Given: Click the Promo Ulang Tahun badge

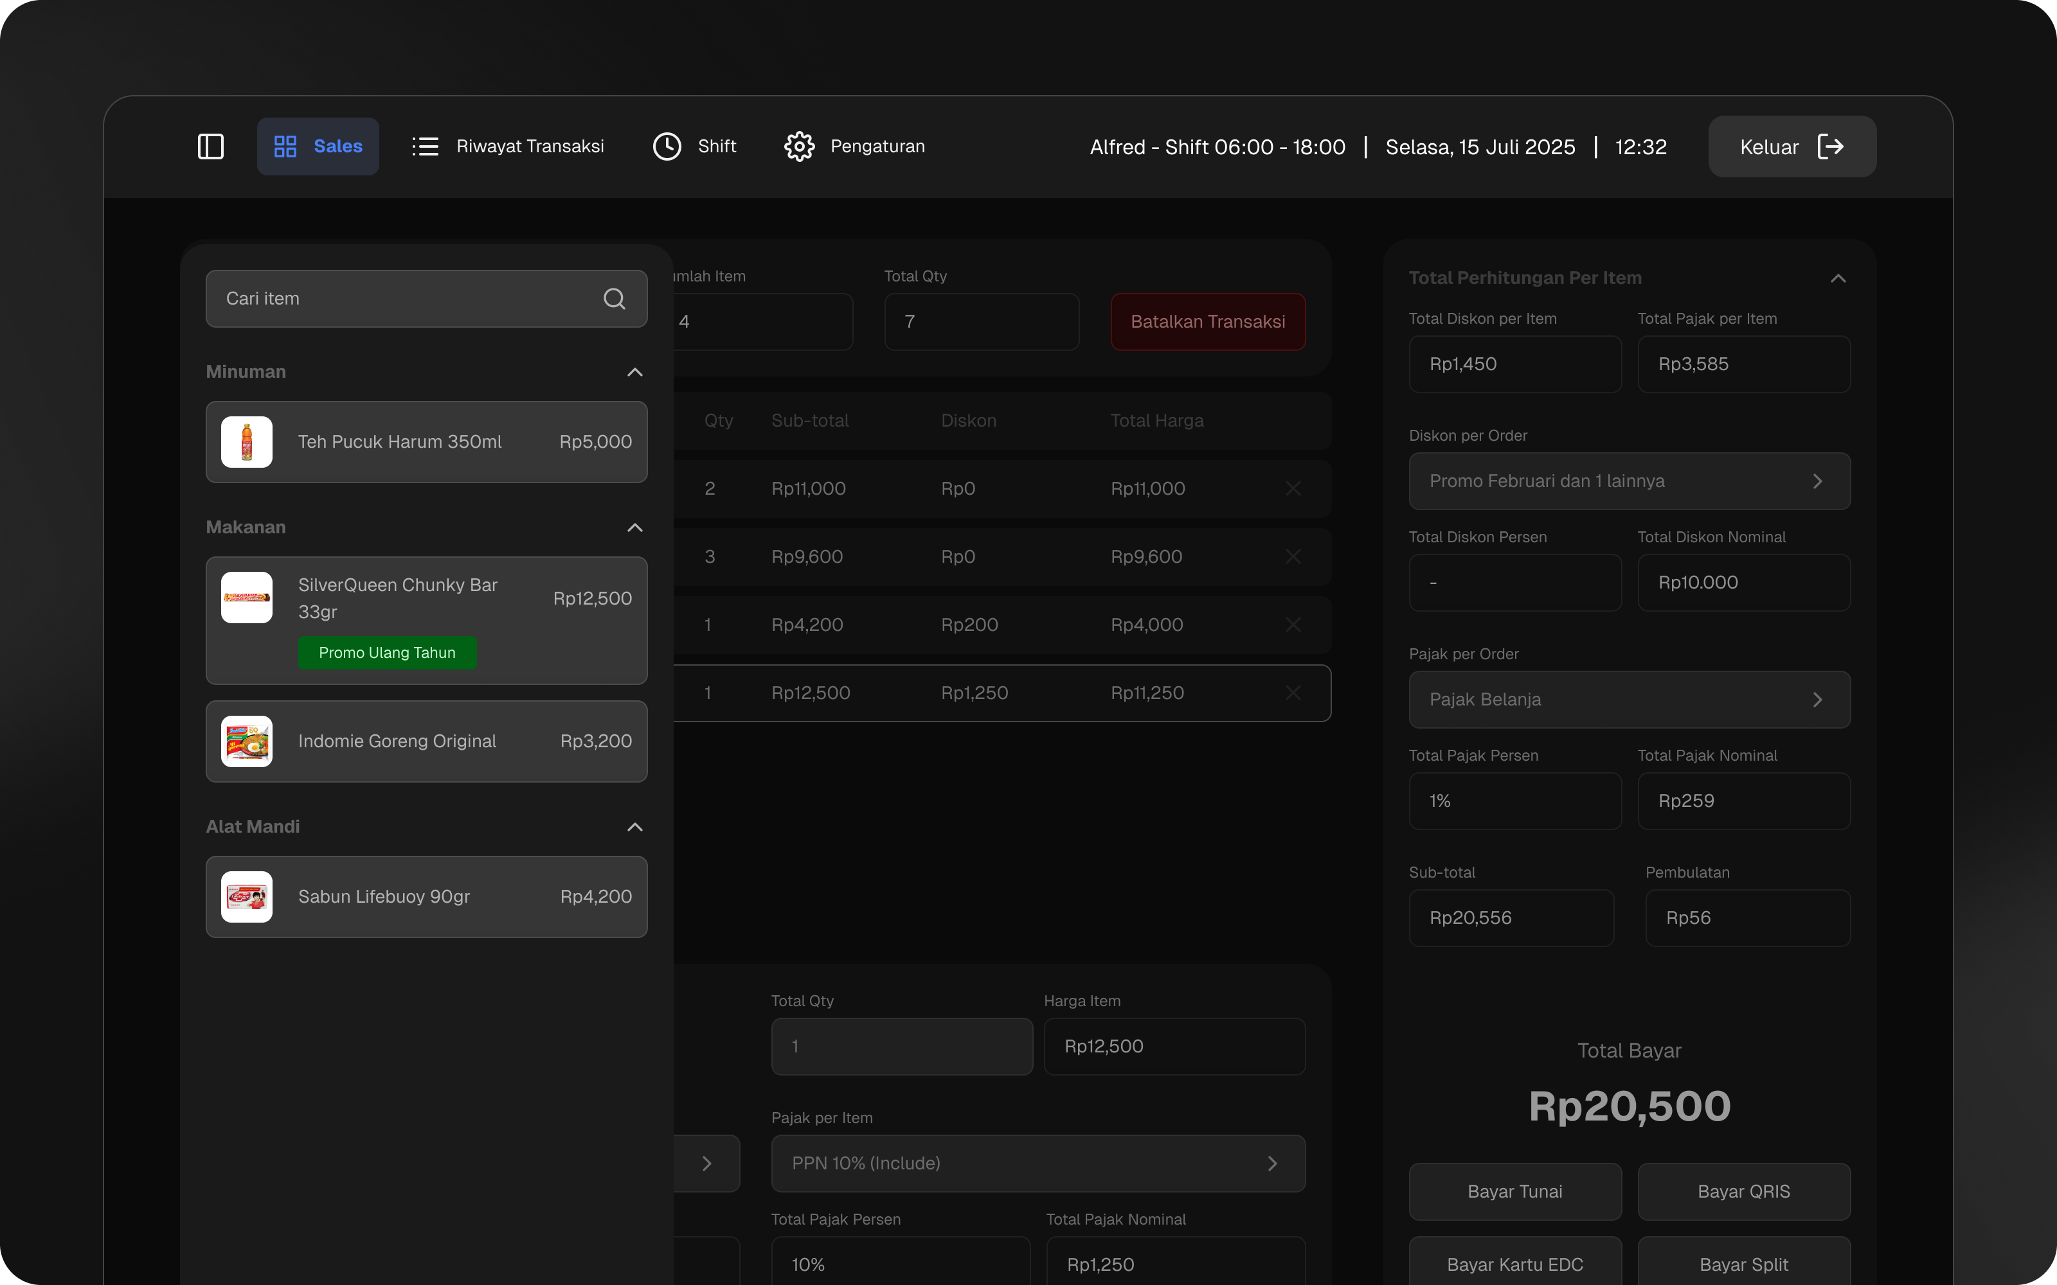Looking at the screenshot, I should [387, 653].
